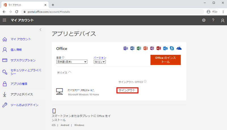227x130 pixels.
Task: Open Chrome's three-dot menu
Action: pyautogui.click(x=223, y=12)
